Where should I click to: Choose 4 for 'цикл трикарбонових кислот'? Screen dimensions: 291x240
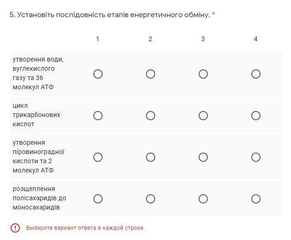(256, 116)
